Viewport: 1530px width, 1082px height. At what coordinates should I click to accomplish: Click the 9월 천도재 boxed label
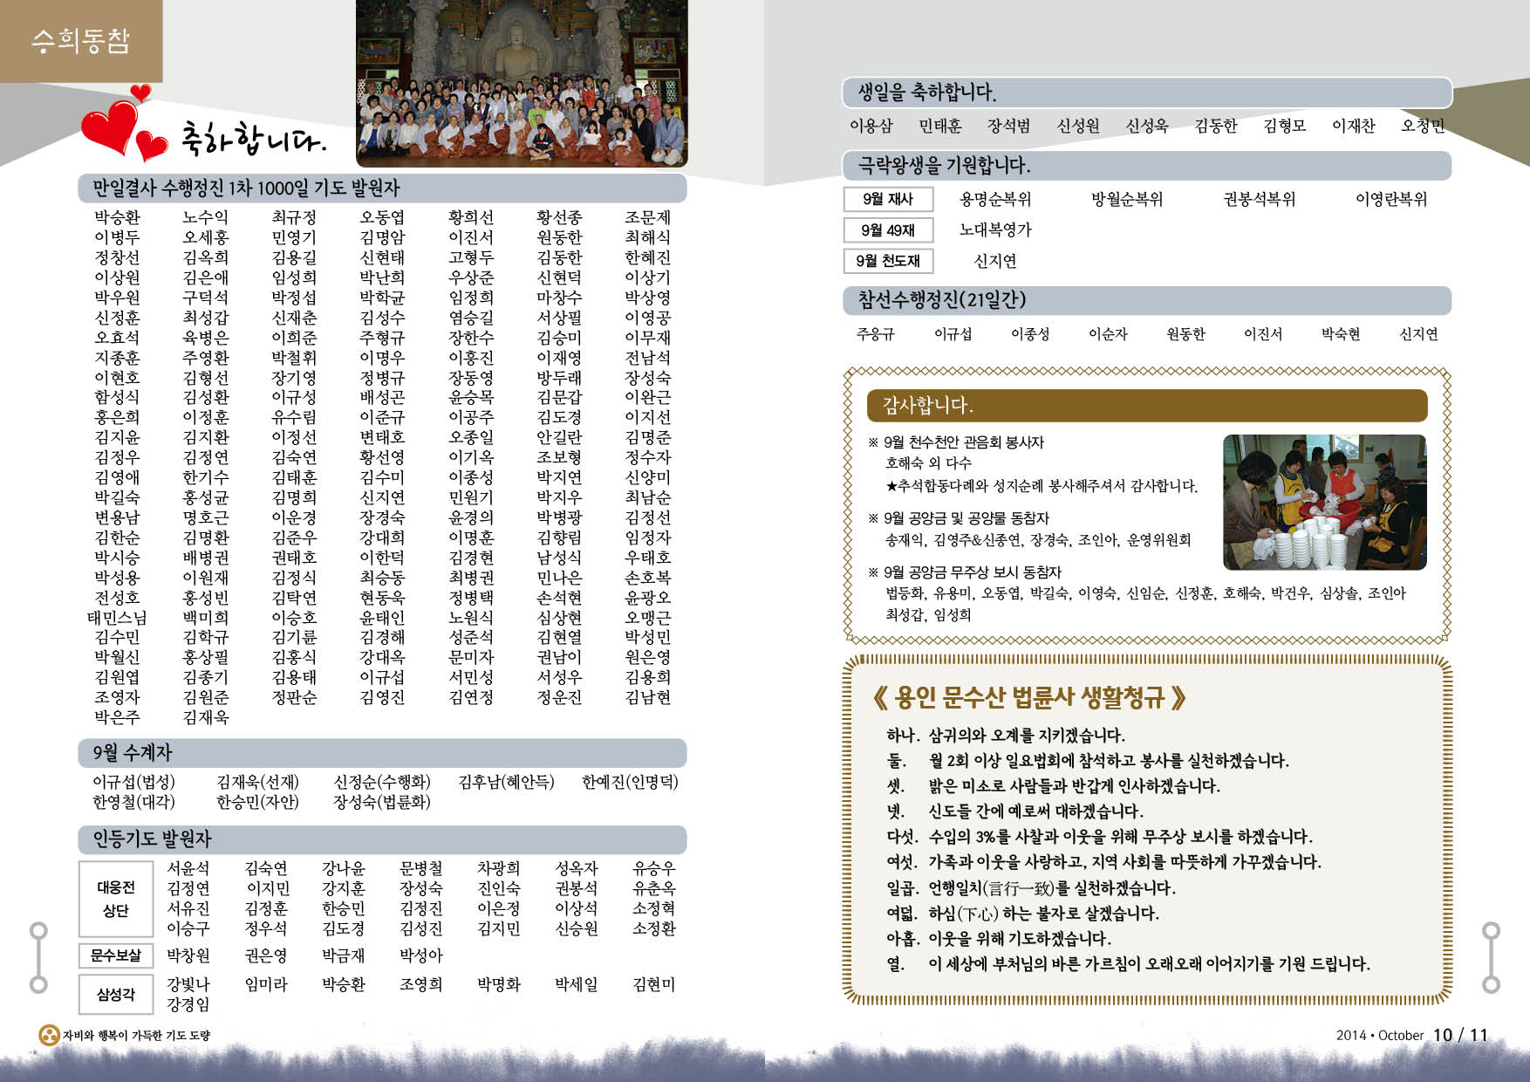pos(888,261)
